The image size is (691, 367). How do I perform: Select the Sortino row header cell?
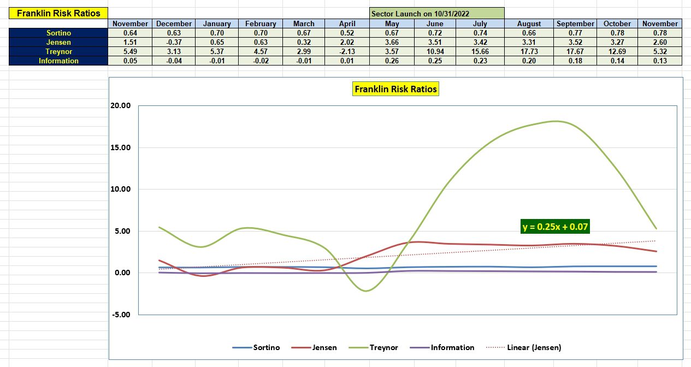click(x=58, y=33)
